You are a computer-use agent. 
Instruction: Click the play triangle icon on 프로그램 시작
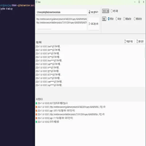(90, 24)
